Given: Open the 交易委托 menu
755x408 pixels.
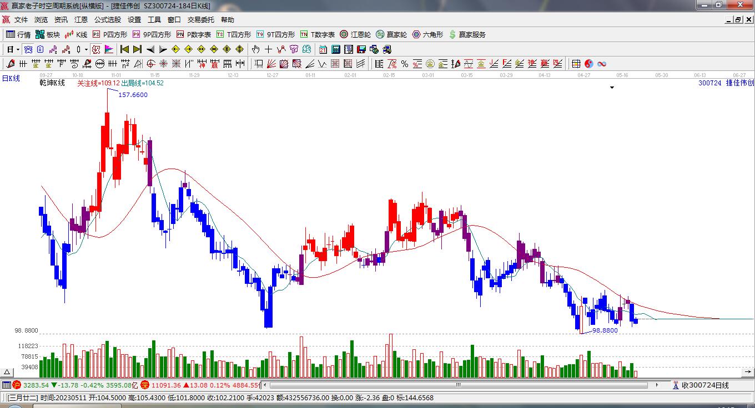Looking at the screenshot, I should tap(200, 19).
